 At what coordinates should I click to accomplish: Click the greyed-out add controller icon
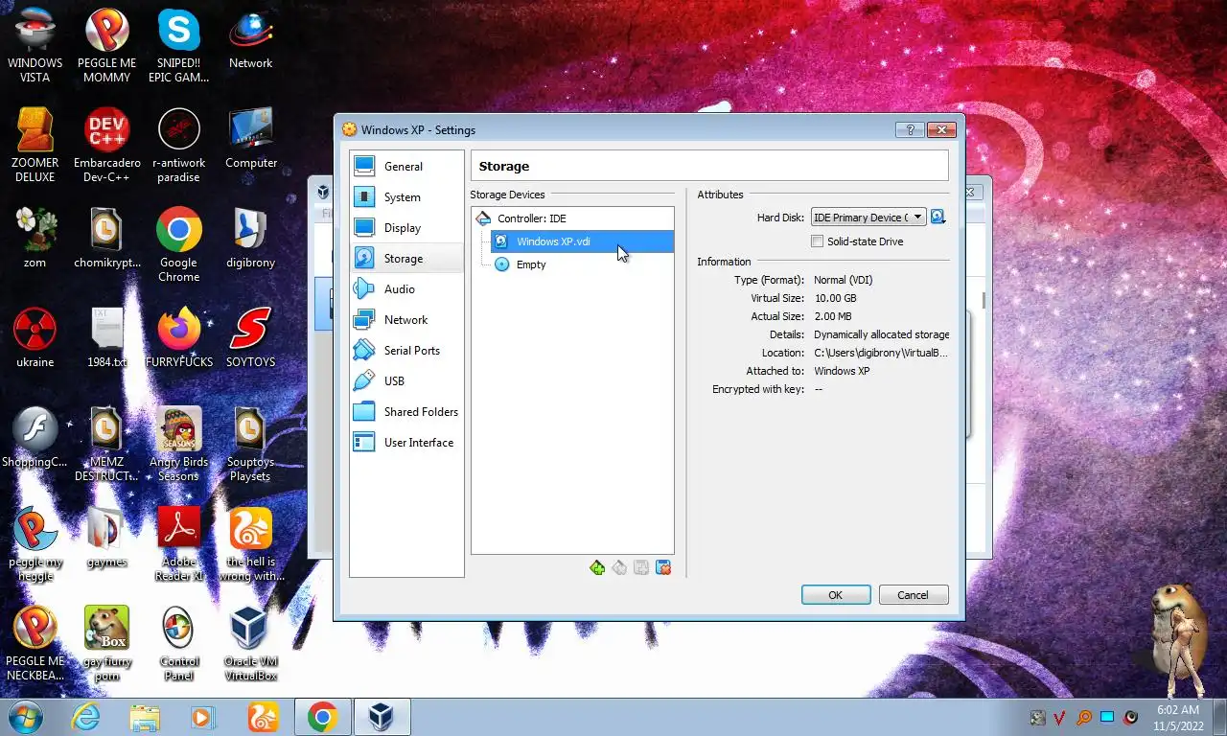pos(641,568)
